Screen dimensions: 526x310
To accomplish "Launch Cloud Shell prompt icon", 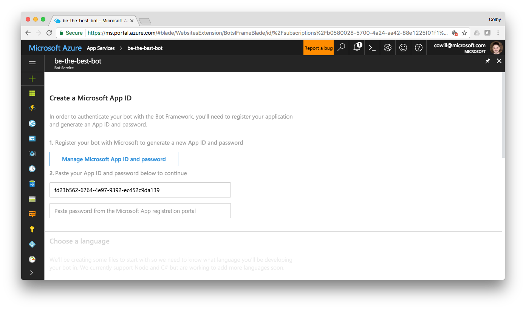I will 372,48.
